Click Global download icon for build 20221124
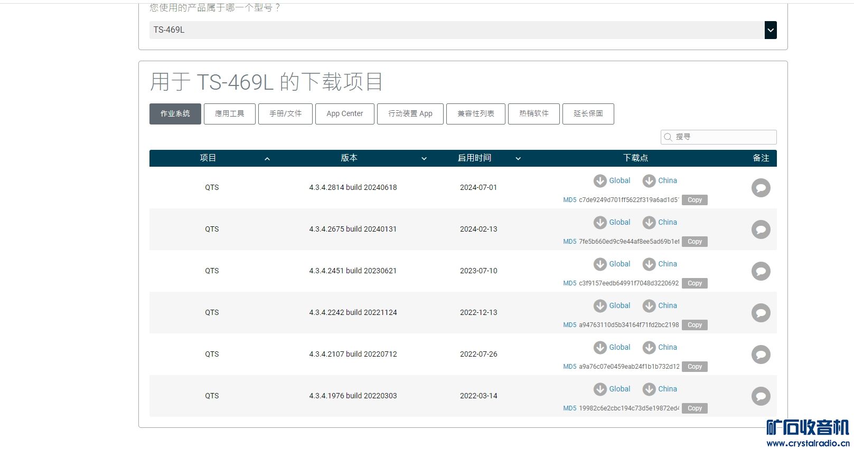The image size is (854, 450). click(600, 306)
